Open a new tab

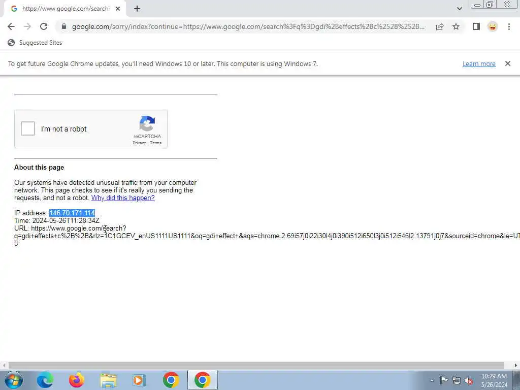click(137, 9)
